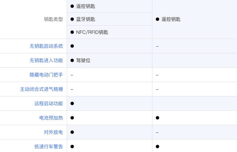
Task: Click the dot icon beside NFC/RFID钥匙
Action: (72, 32)
